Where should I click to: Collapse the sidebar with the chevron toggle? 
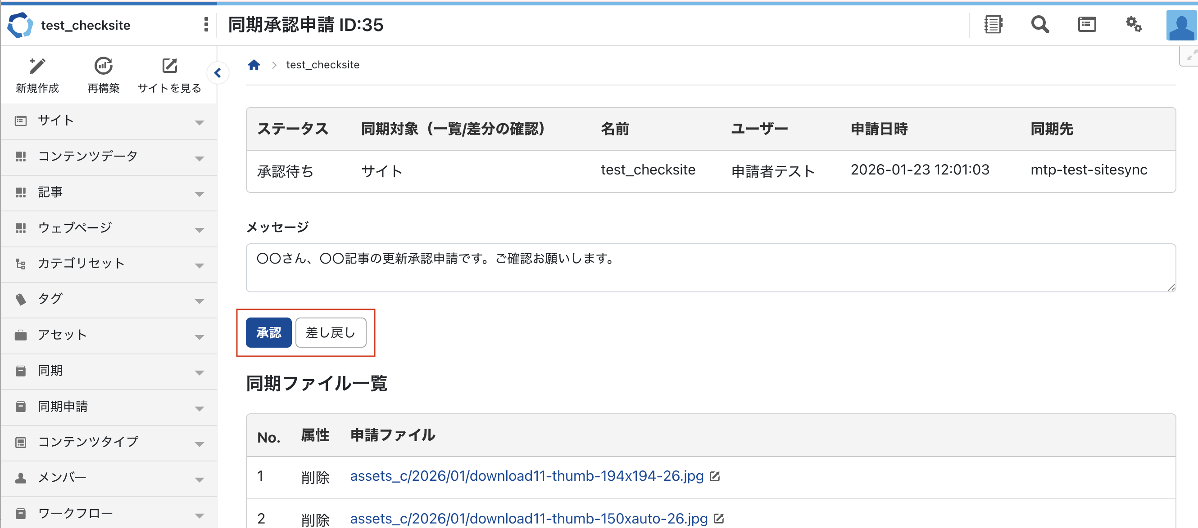click(x=218, y=72)
